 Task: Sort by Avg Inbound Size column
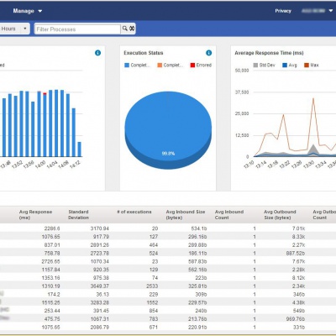[186, 214]
